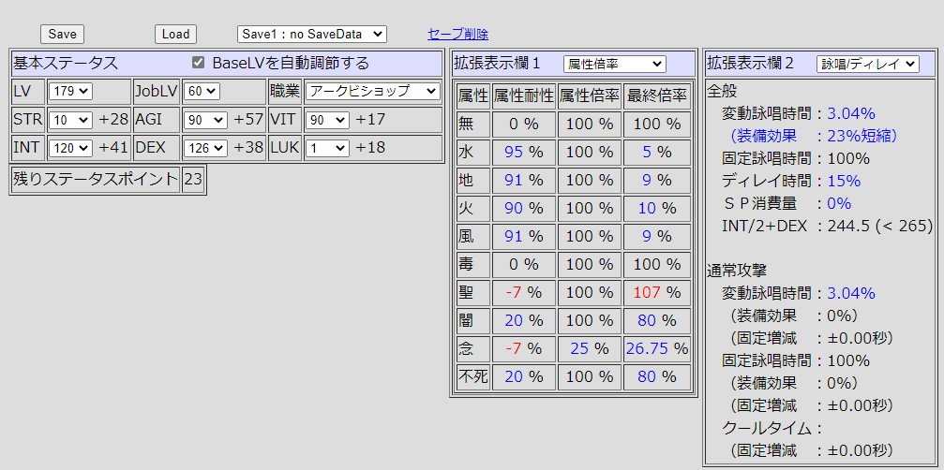Open the DEX value dropdown

[x=205, y=148]
